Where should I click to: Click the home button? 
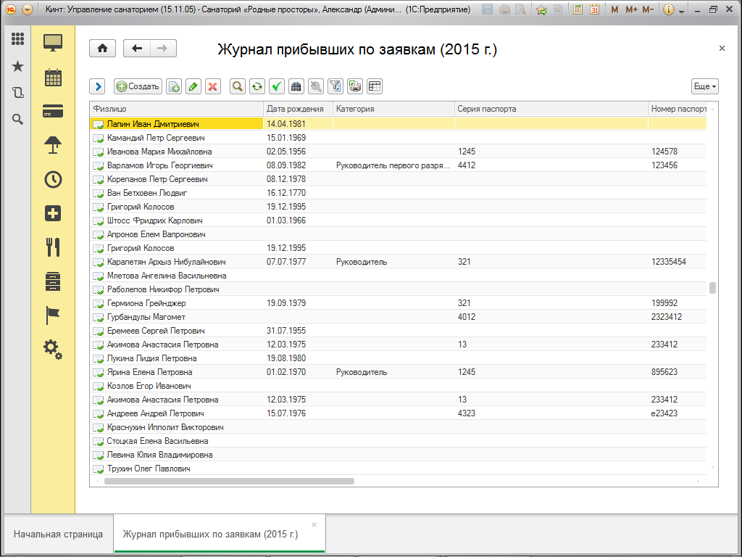102,49
